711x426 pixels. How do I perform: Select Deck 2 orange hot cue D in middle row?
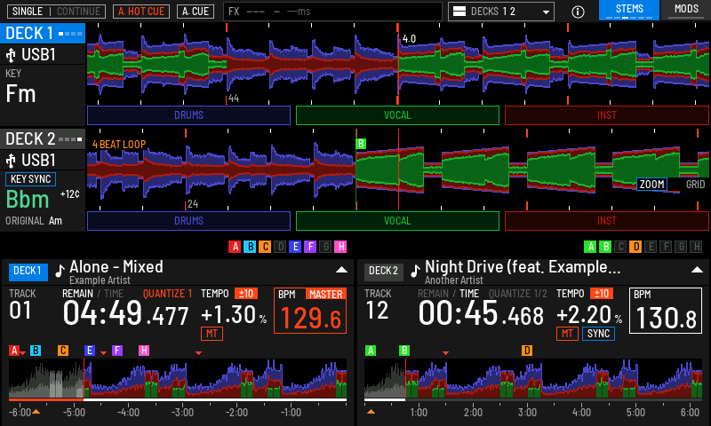[635, 247]
